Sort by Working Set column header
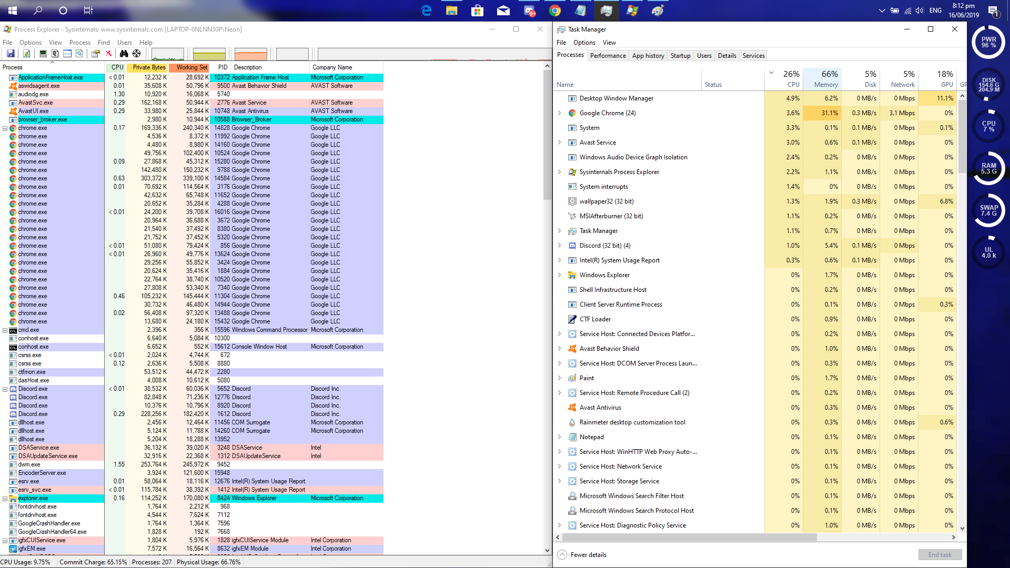Screen dimensions: 1010x568 pos(189,67)
